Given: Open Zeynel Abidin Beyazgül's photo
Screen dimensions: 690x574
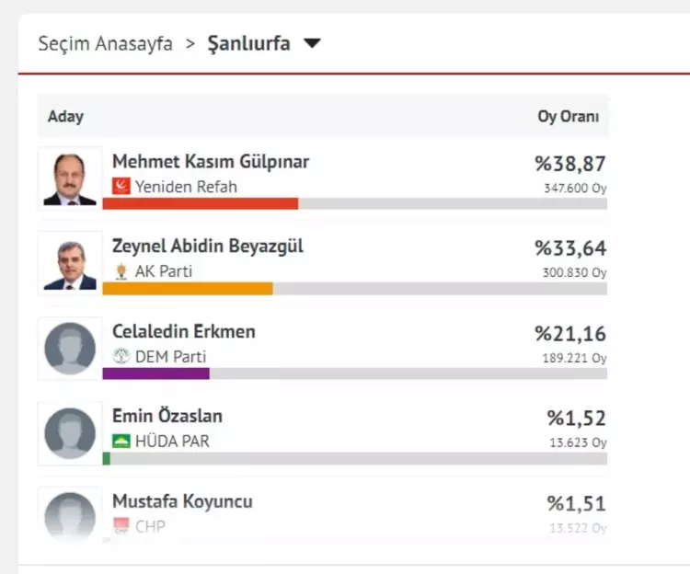Looking at the screenshot, I should point(70,264).
